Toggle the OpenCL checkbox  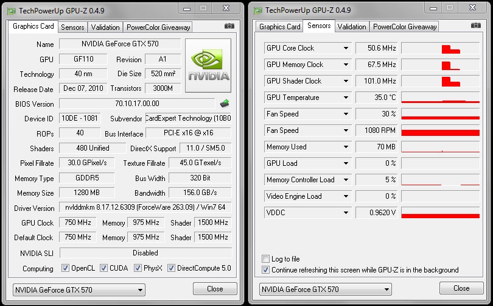click(66, 268)
